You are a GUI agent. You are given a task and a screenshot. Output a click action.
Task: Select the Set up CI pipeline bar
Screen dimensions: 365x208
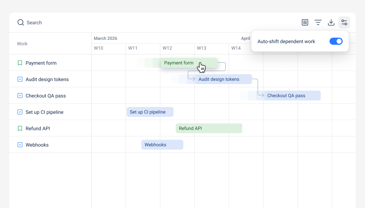[150, 112]
